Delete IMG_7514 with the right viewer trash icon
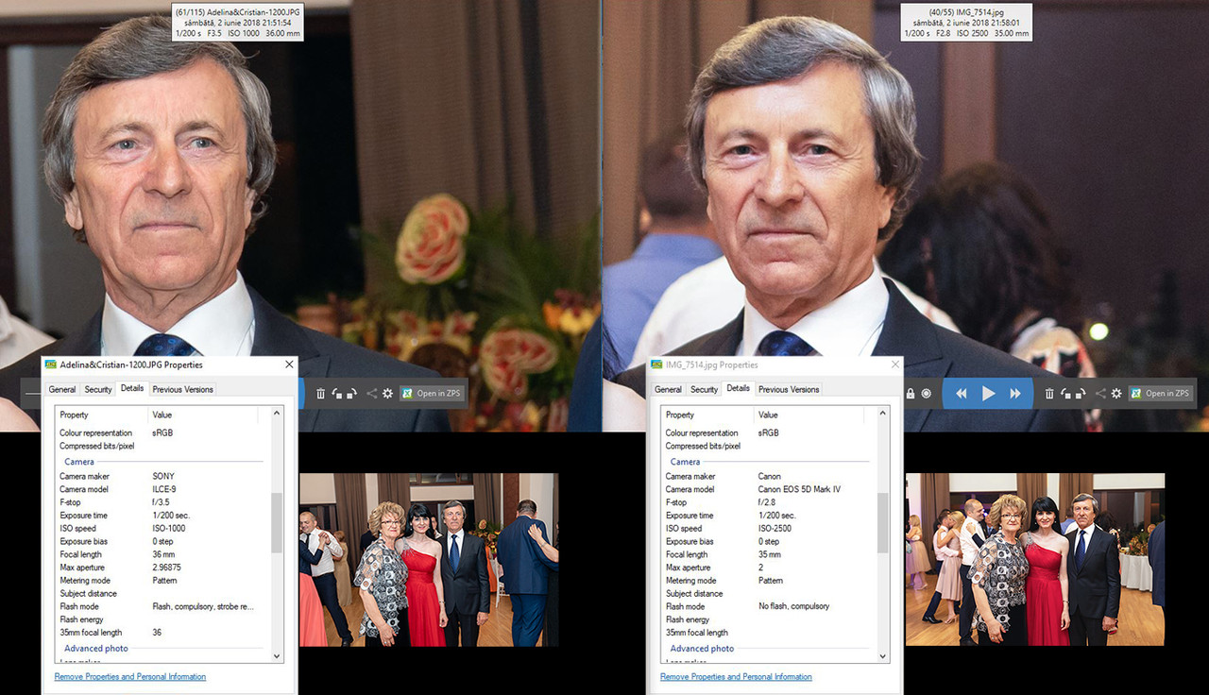 point(1049,394)
